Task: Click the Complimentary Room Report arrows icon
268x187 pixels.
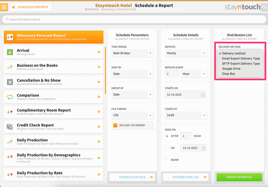Action: [10, 112]
